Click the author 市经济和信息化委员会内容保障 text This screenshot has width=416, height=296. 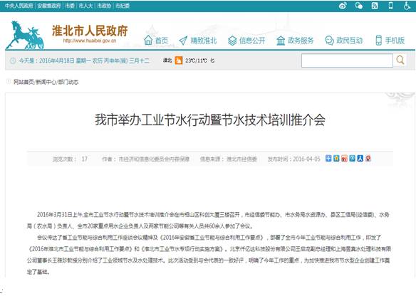tap(145, 159)
